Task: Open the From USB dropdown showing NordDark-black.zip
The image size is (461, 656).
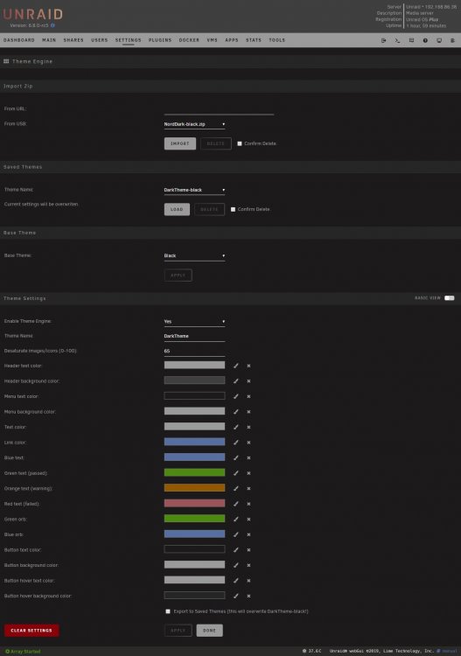Action: [x=194, y=124]
